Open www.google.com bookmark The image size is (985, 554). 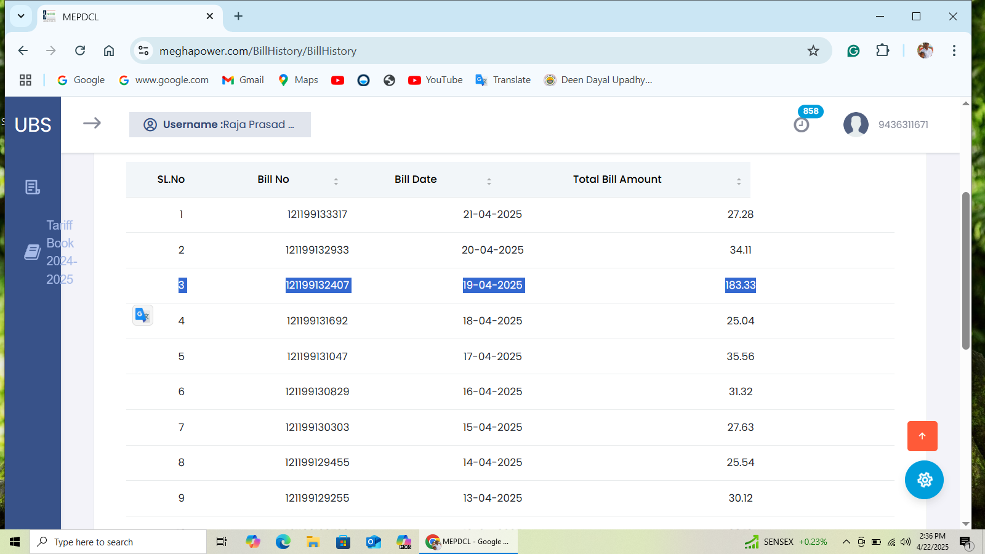[x=164, y=80]
